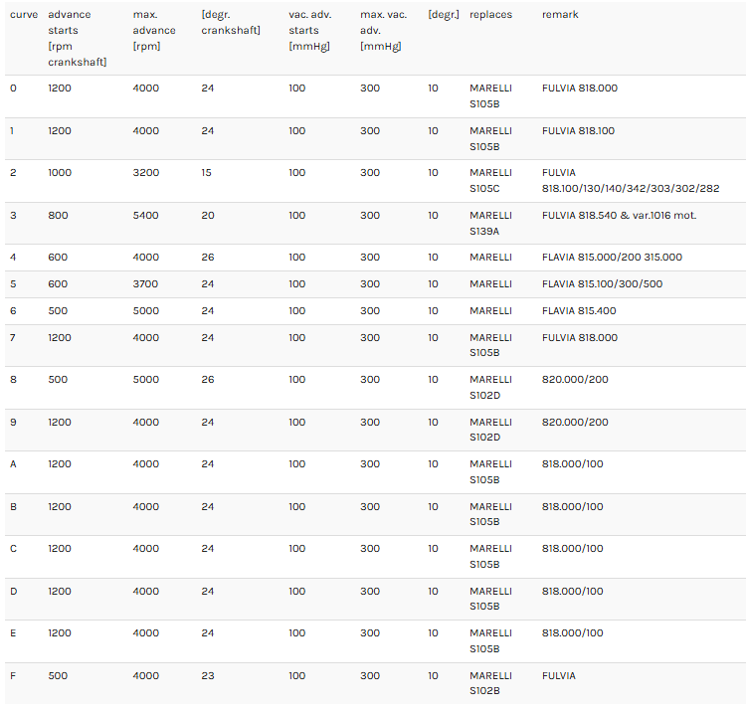Click curve label 'A' in the table
Viewport: 747px width, 712px height.
(x=13, y=463)
